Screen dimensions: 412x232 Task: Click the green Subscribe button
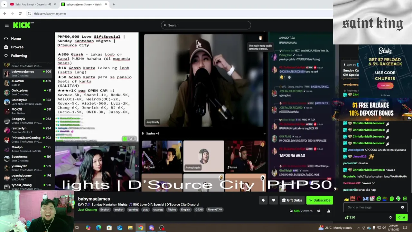pos(320,200)
